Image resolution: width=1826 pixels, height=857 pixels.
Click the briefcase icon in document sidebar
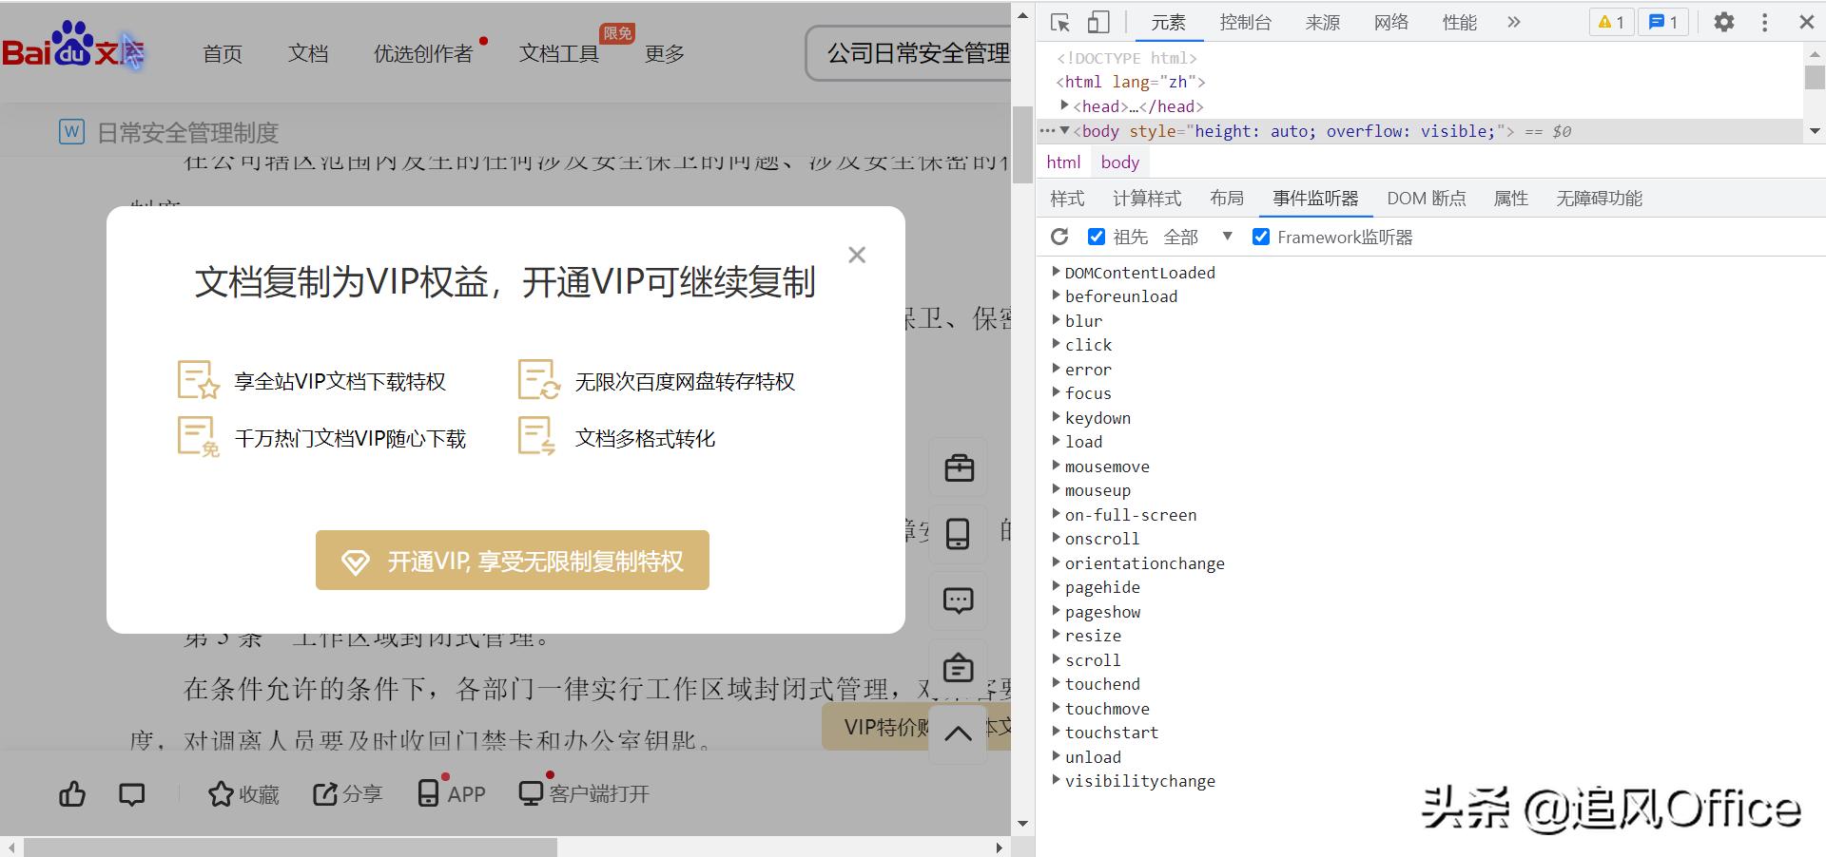pos(957,467)
